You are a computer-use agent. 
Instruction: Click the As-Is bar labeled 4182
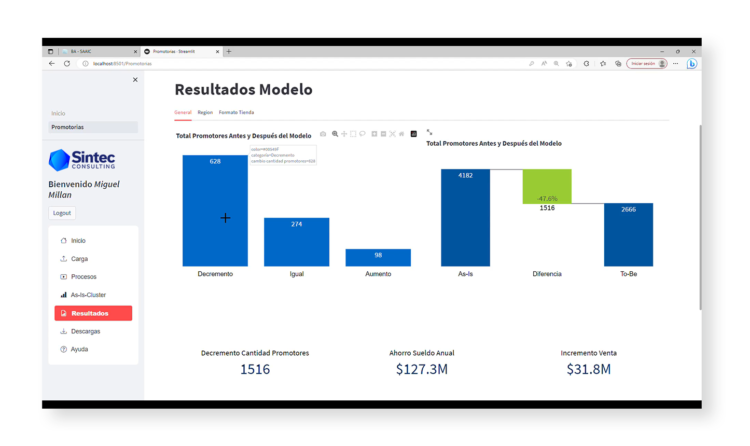(x=465, y=218)
